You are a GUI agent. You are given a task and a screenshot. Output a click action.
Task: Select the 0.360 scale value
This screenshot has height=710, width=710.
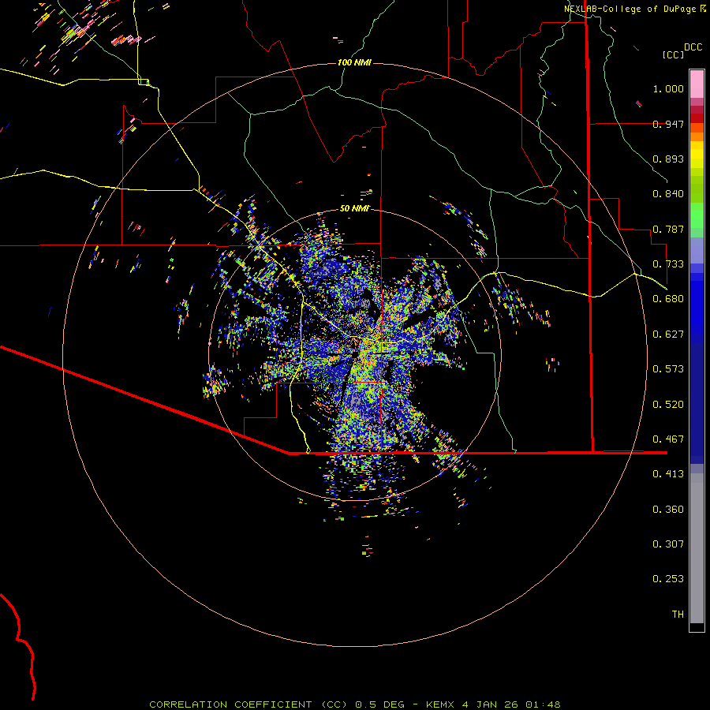[x=668, y=510]
